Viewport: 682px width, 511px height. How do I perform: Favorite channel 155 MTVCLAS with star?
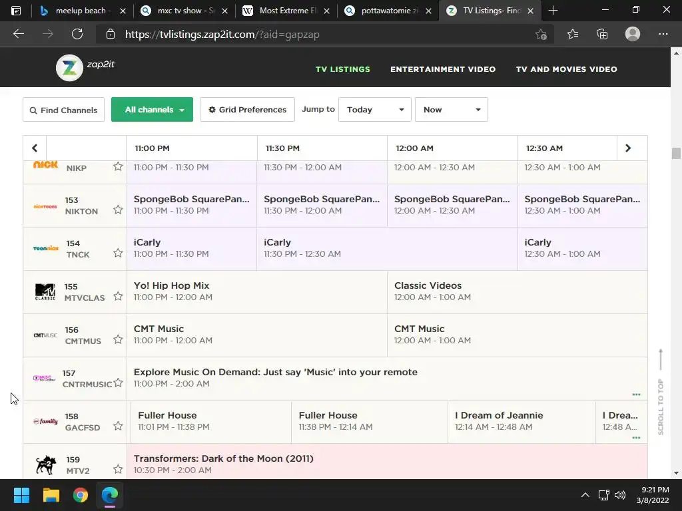pyautogui.click(x=118, y=296)
